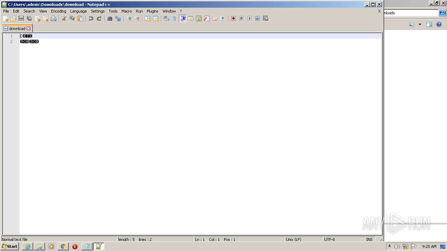Open the Plugins menu
447x251 pixels.
tap(153, 11)
